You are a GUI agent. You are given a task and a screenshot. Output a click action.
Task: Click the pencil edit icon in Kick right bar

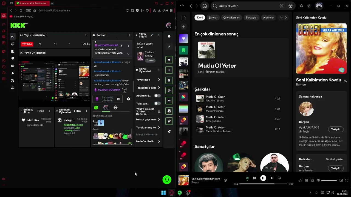coord(169,47)
